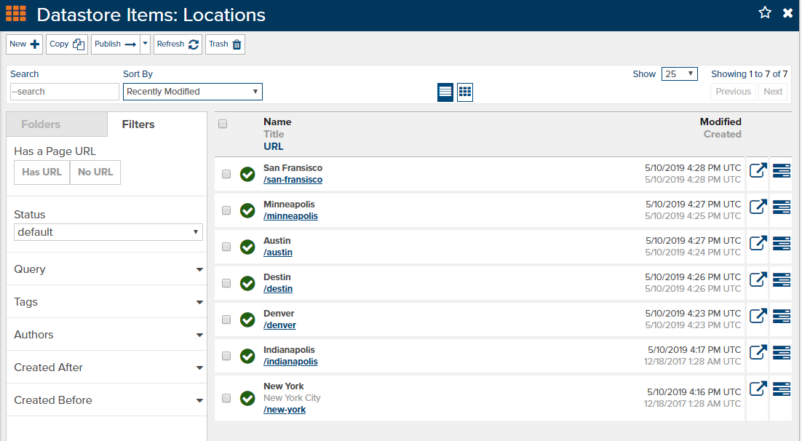802x441 pixels.
Task: Click the New item button
Action: 24,44
